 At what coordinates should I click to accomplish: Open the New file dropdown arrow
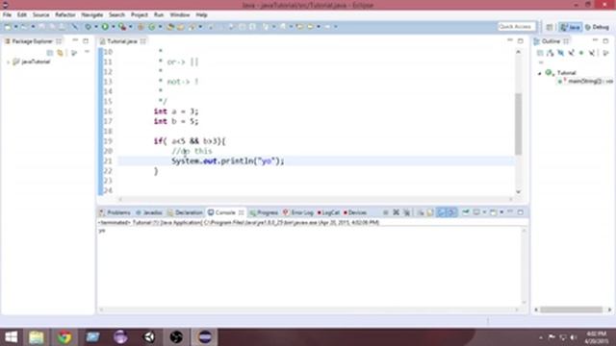point(15,27)
